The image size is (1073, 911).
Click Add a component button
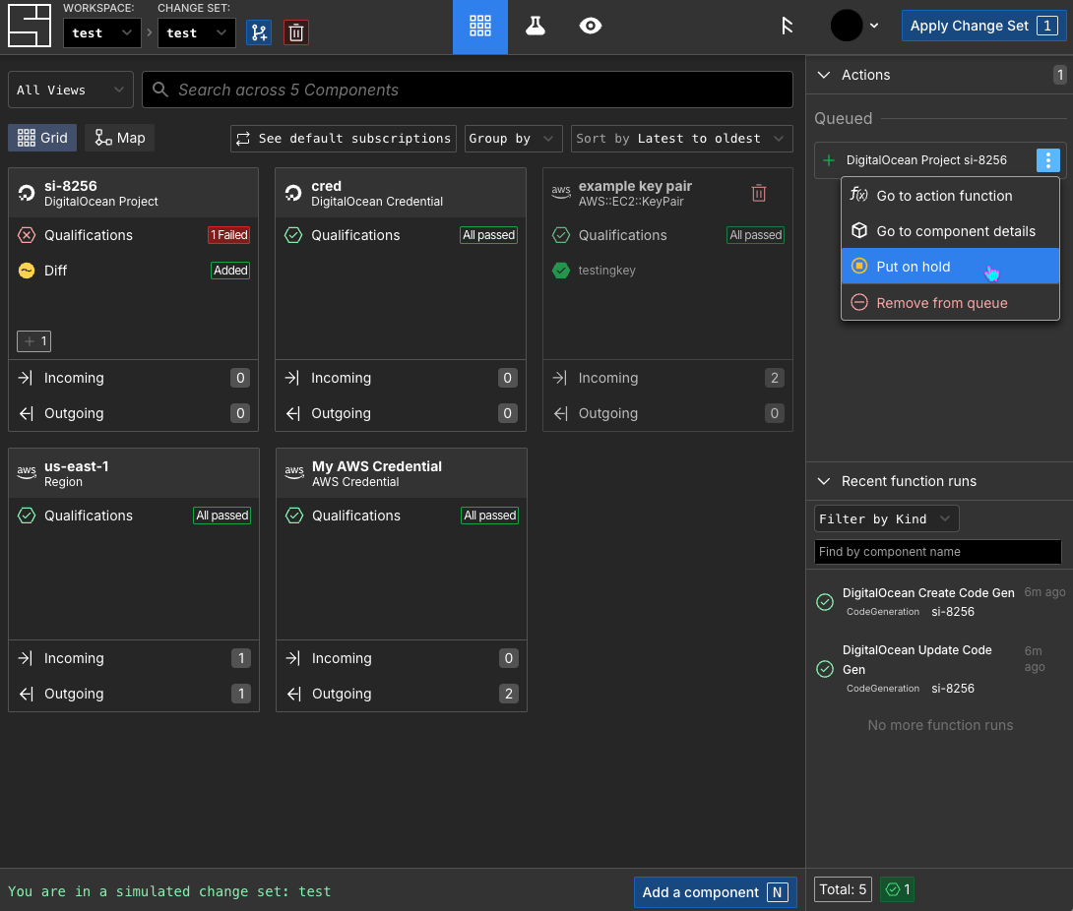[x=715, y=892]
